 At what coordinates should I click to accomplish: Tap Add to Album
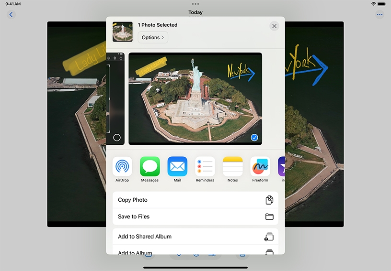[x=195, y=251]
